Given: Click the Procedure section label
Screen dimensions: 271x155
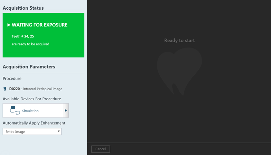Looking at the screenshot, I should click(12, 79).
